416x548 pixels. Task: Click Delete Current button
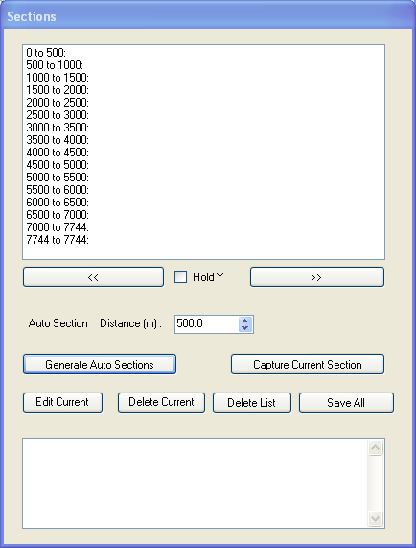[161, 403]
